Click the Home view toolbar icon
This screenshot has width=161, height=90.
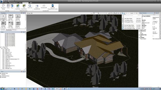[x=109, y=13]
